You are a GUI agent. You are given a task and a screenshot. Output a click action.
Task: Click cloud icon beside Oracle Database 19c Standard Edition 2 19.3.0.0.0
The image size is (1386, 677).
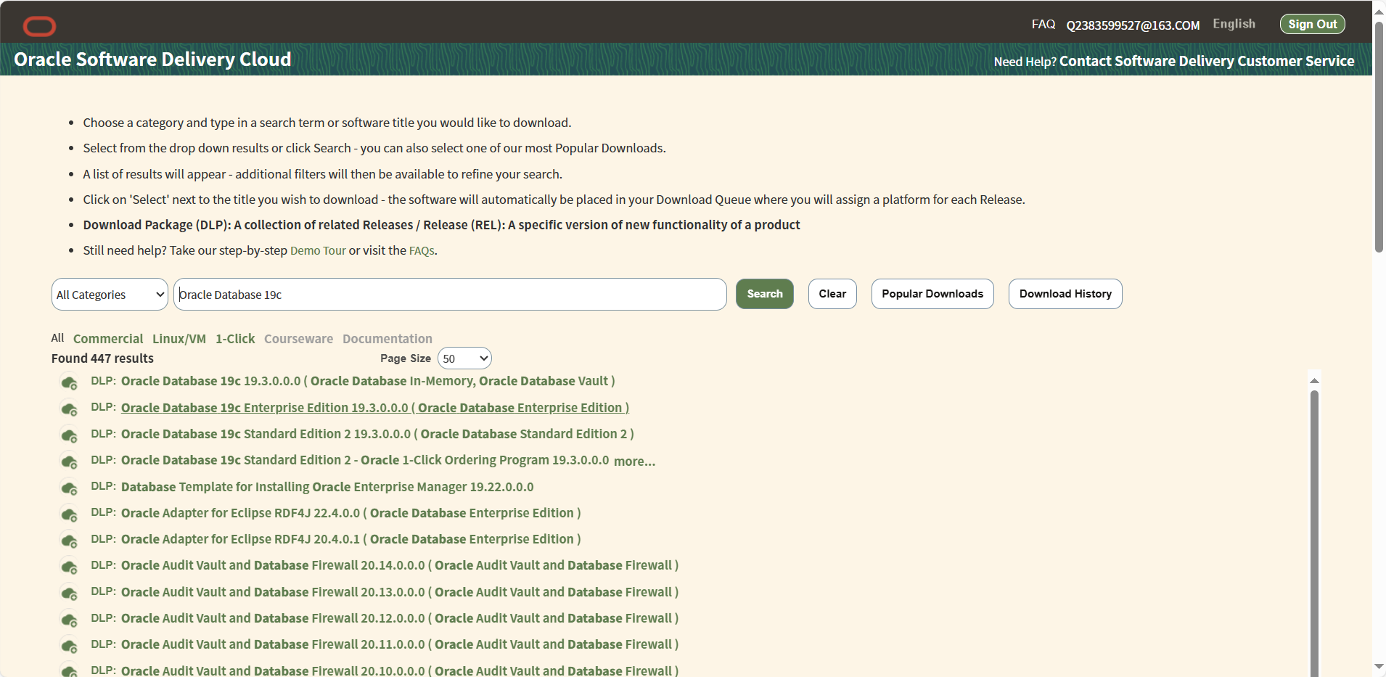[x=69, y=435]
